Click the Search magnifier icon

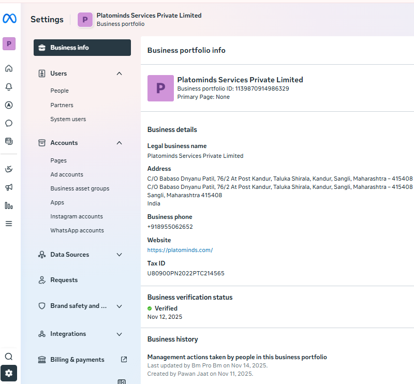[x=9, y=357]
